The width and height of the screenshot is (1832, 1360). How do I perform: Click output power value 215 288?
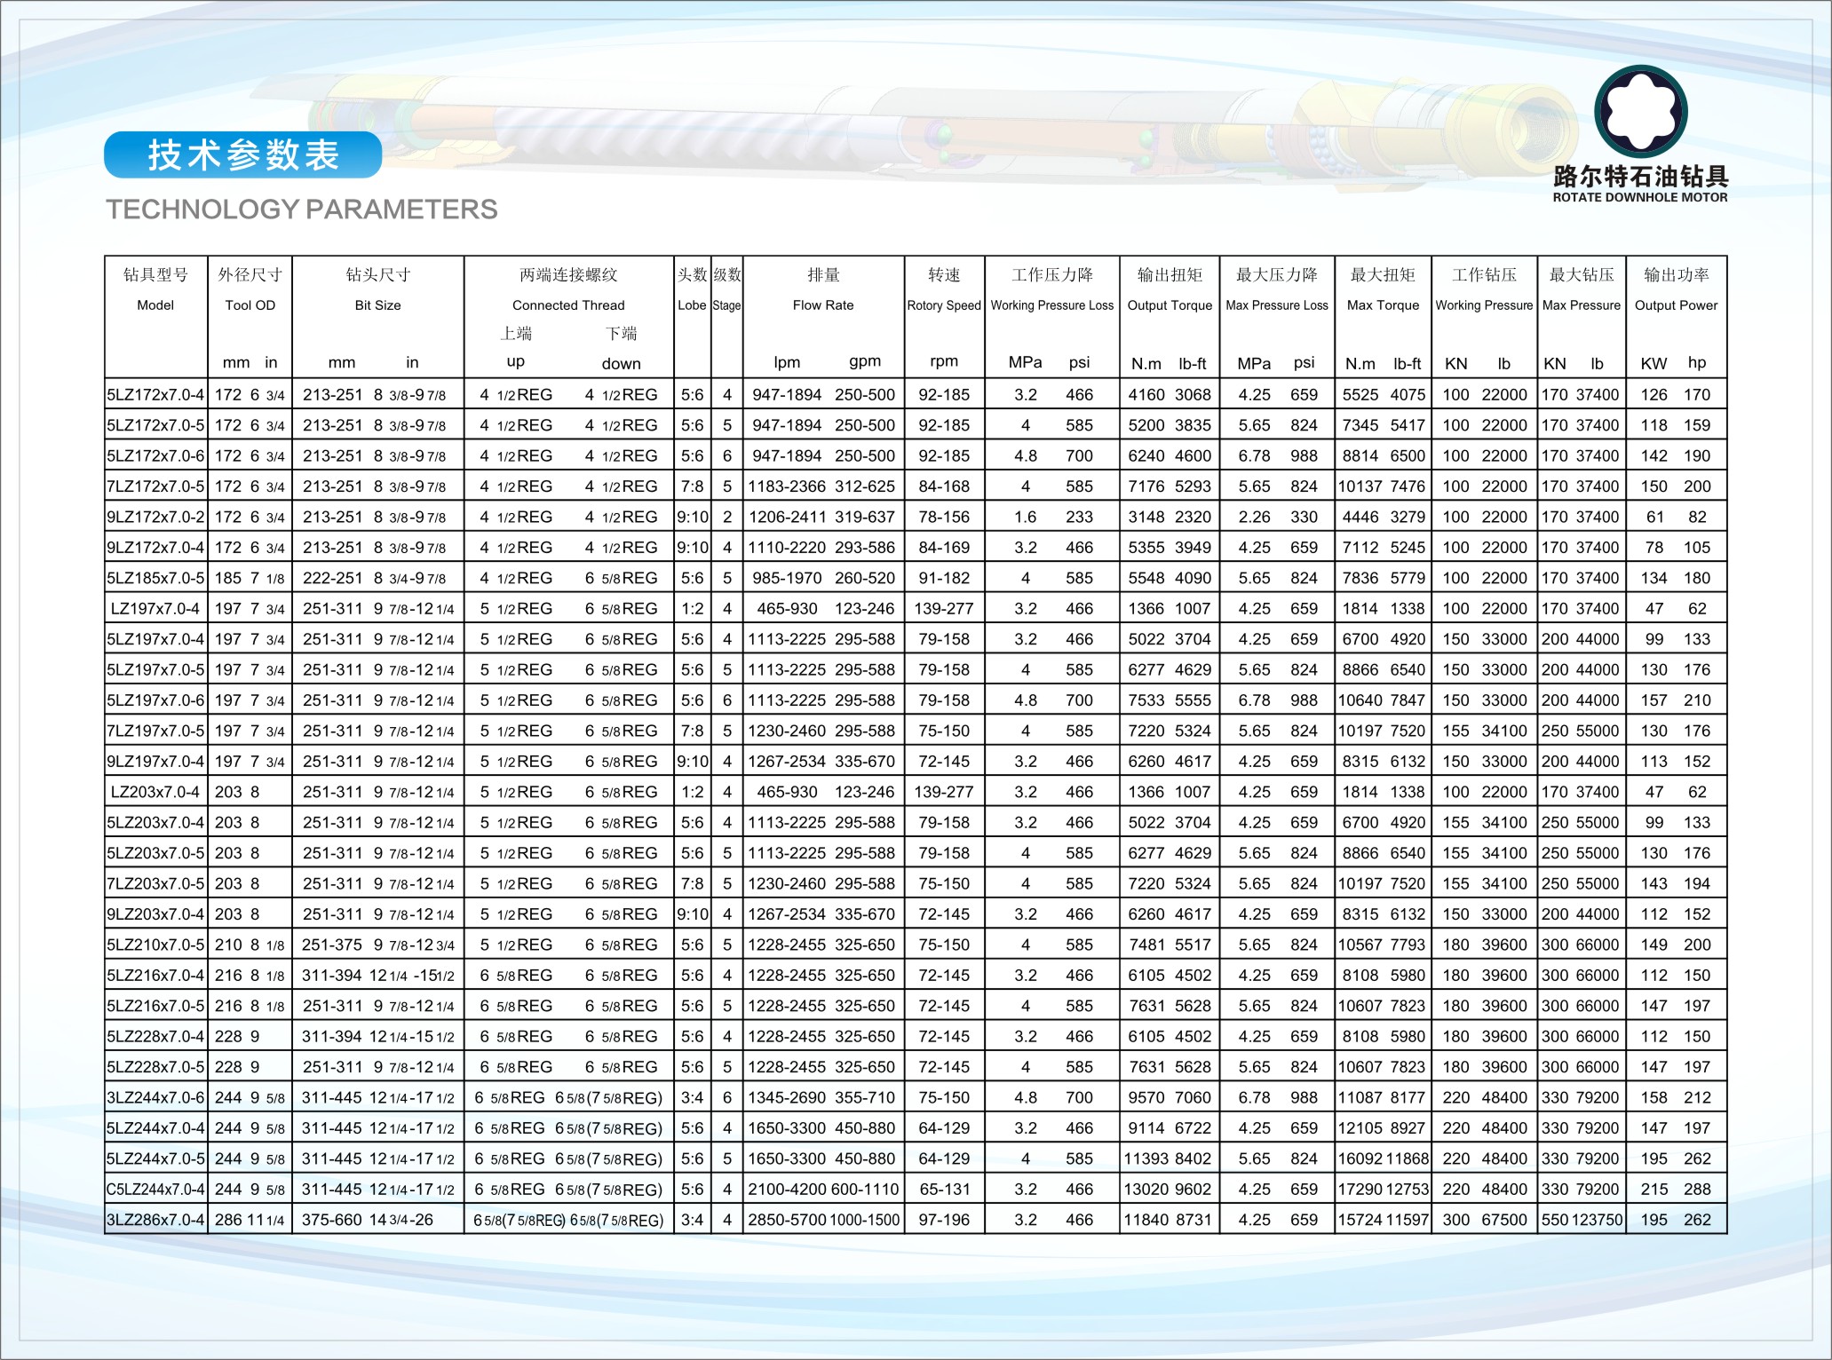[1676, 1190]
